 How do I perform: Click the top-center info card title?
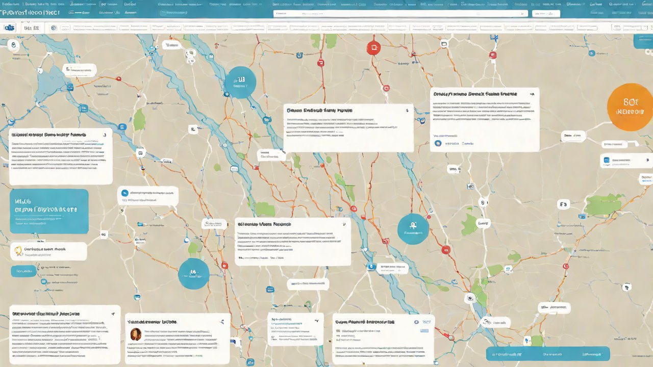point(319,110)
